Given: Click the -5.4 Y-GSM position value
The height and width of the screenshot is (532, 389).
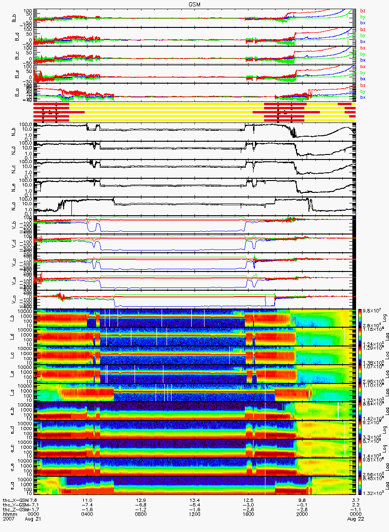Looking at the screenshot, I should 194,505.
